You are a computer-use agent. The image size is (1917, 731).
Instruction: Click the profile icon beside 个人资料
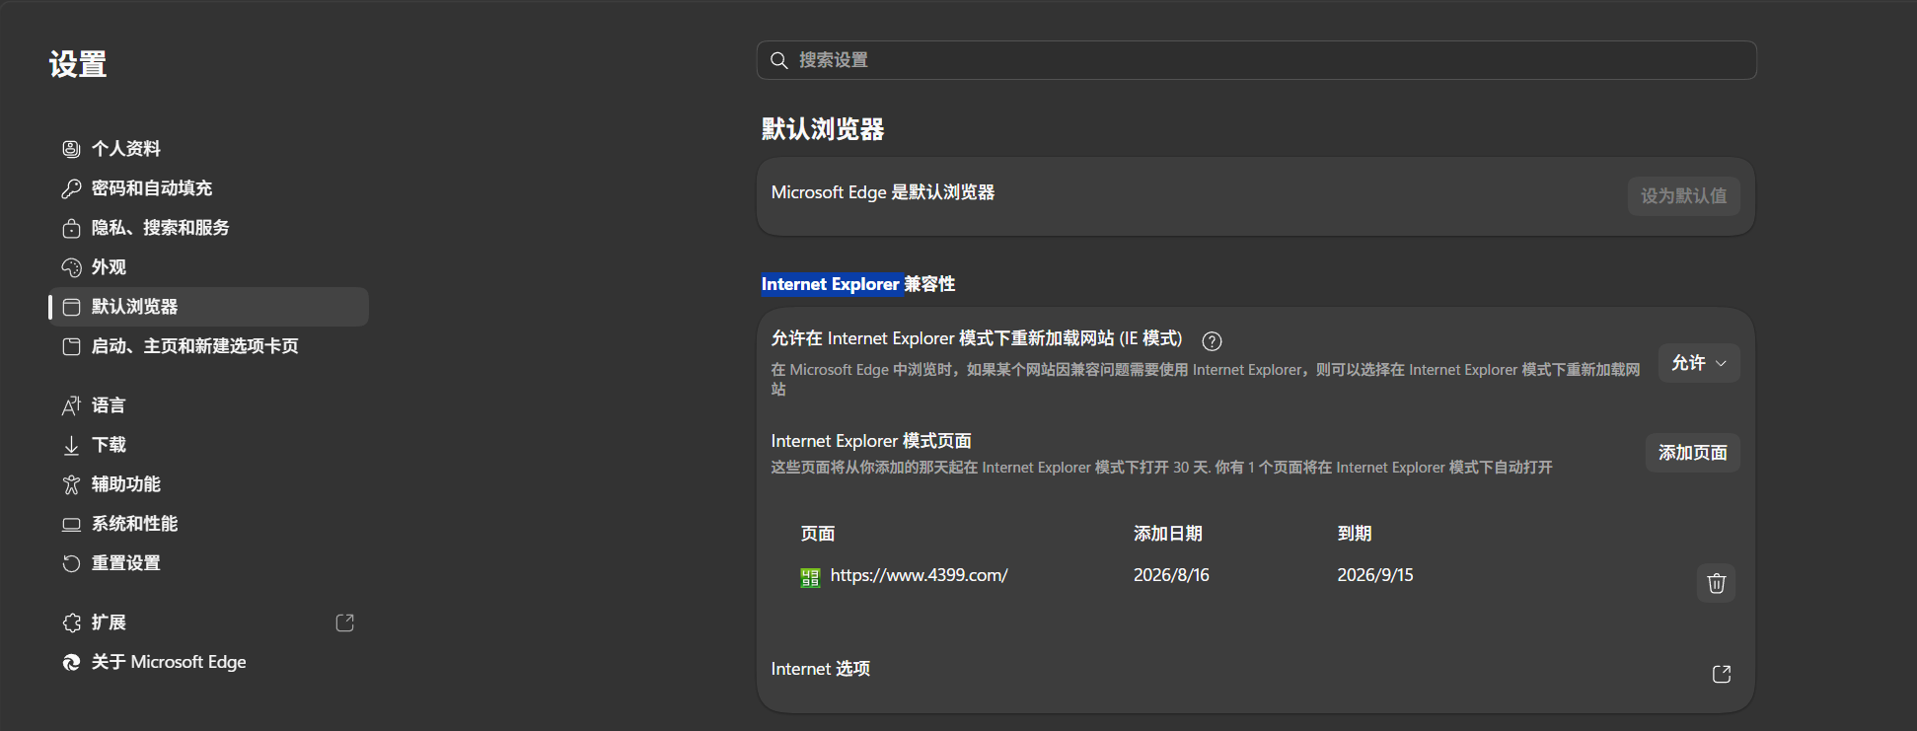coord(71,149)
